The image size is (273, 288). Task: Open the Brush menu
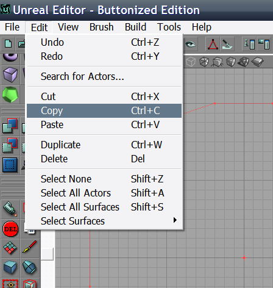[102, 27]
